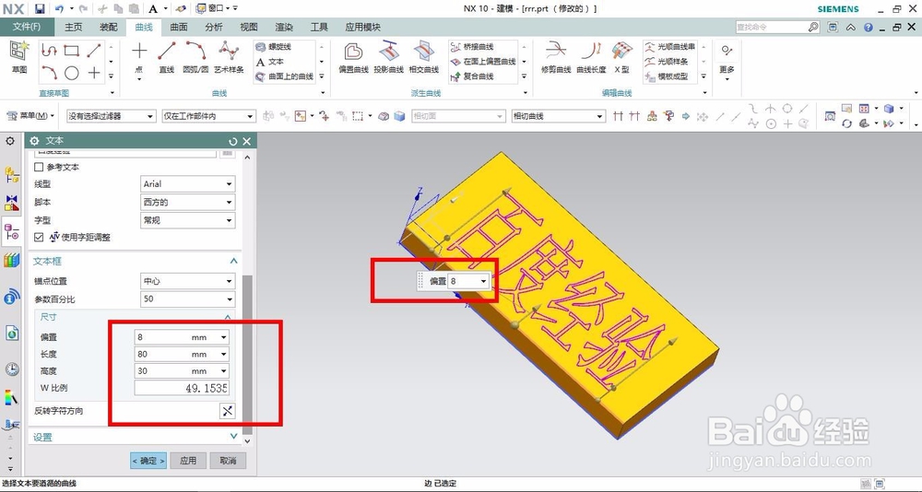Open the 脚本 西方的 dropdown
Image resolution: width=922 pixels, height=492 pixels.
pos(187,202)
